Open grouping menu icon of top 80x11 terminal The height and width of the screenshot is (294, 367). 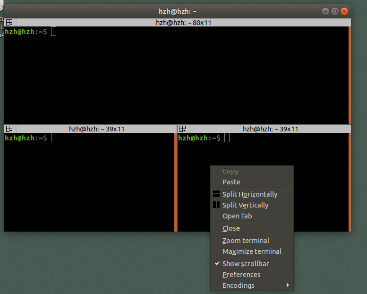click(x=9, y=23)
